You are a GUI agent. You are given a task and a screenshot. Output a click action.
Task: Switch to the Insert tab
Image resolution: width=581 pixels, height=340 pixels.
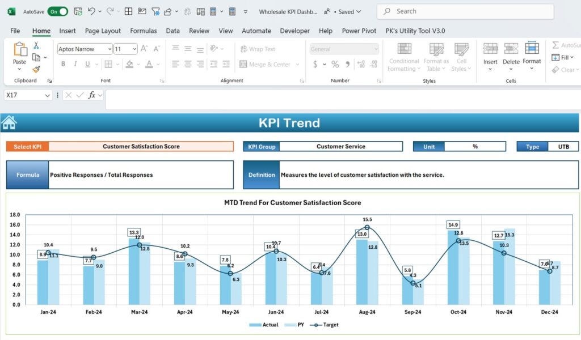click(x=68, y=31)
